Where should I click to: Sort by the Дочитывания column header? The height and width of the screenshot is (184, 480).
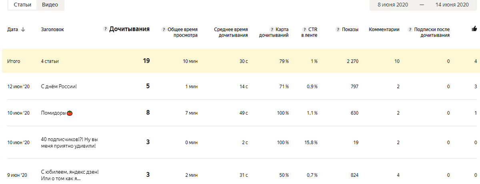click(130, 29)
